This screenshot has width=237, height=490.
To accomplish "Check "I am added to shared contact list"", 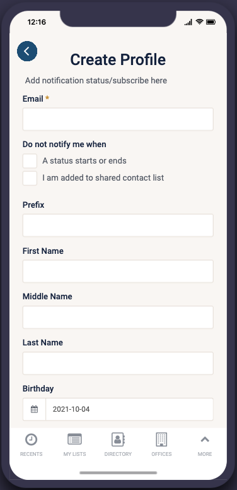I will pos(30,178).
